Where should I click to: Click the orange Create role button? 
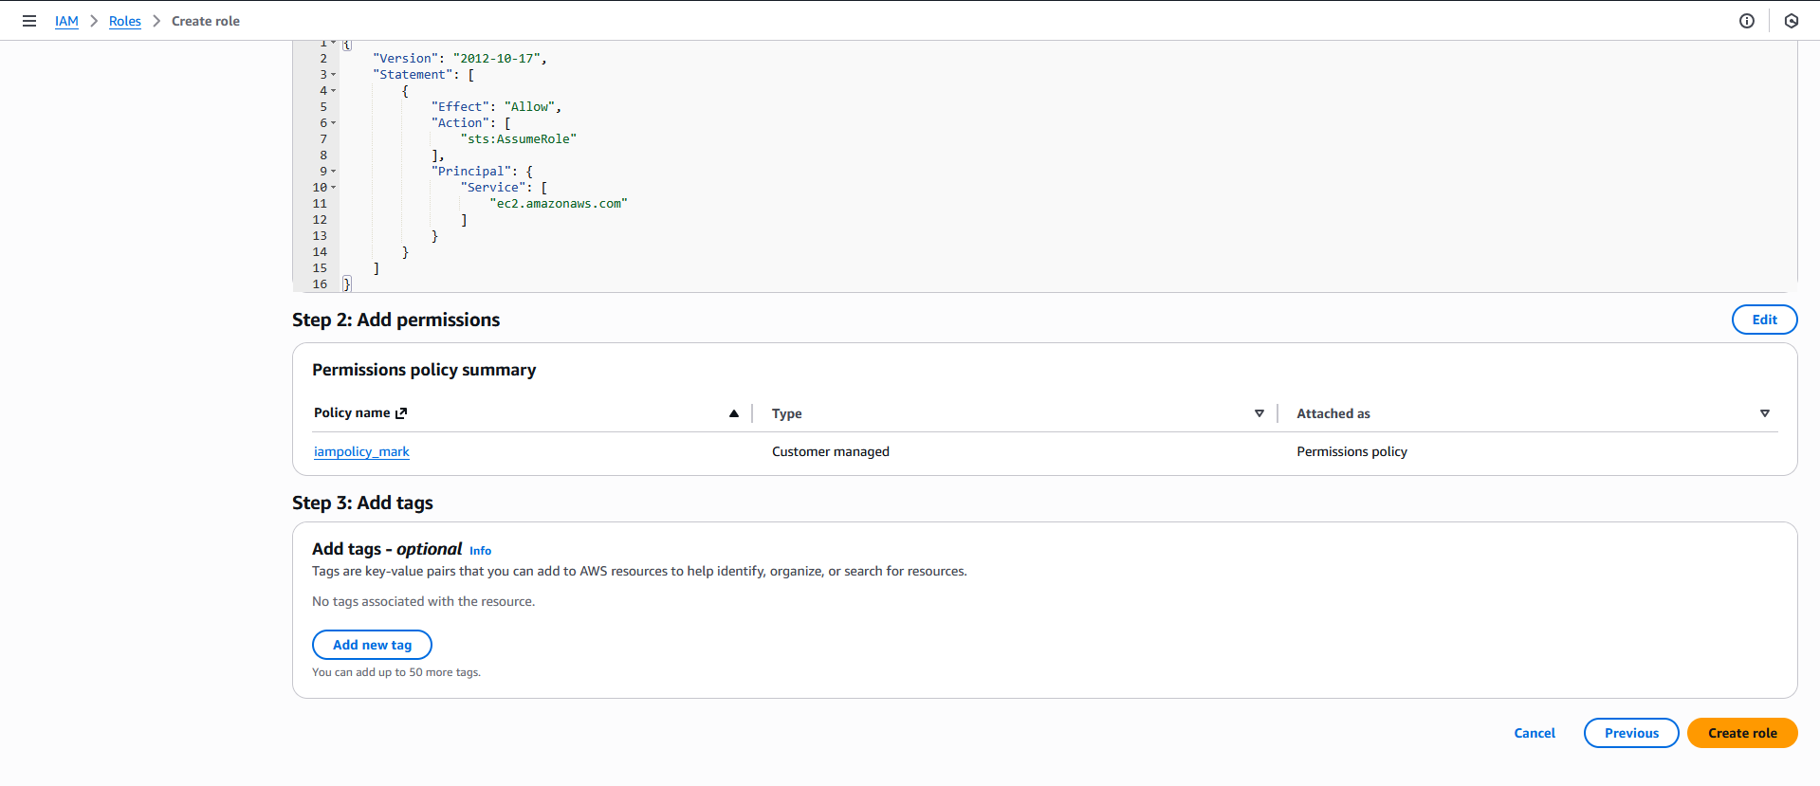click(1742, 733)
